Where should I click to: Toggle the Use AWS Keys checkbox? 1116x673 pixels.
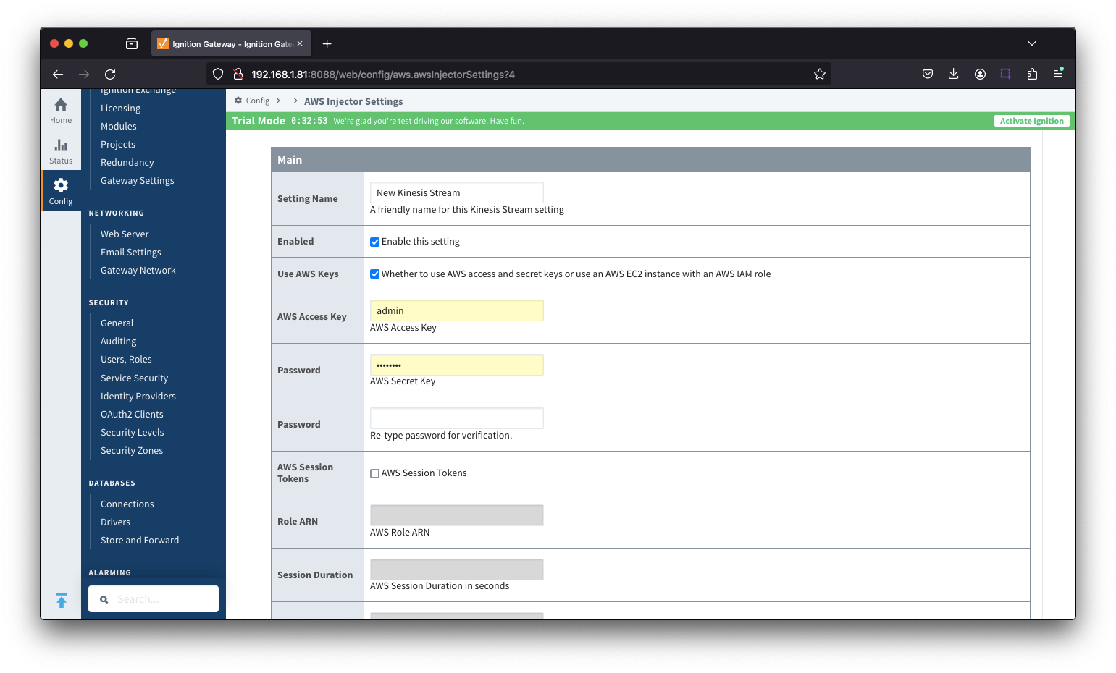[374, 274]
